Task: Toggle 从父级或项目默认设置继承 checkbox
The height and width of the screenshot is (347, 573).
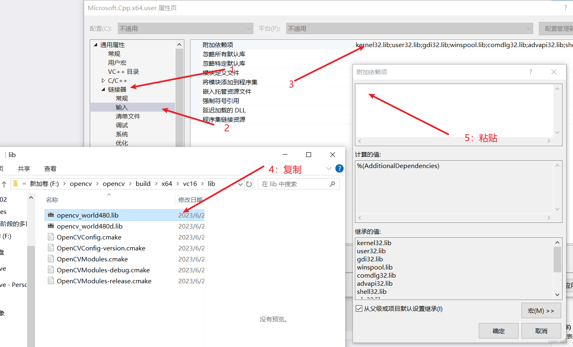Action: point(359,308)
